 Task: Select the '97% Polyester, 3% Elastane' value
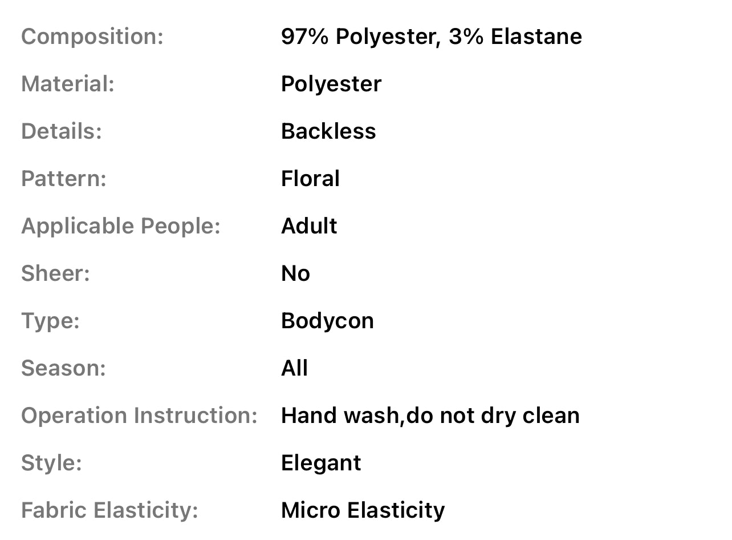(x=431, y=37)
